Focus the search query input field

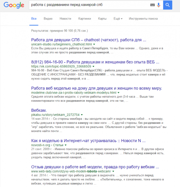point(90,5)
